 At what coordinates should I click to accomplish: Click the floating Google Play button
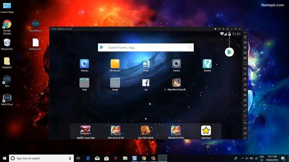229,52
